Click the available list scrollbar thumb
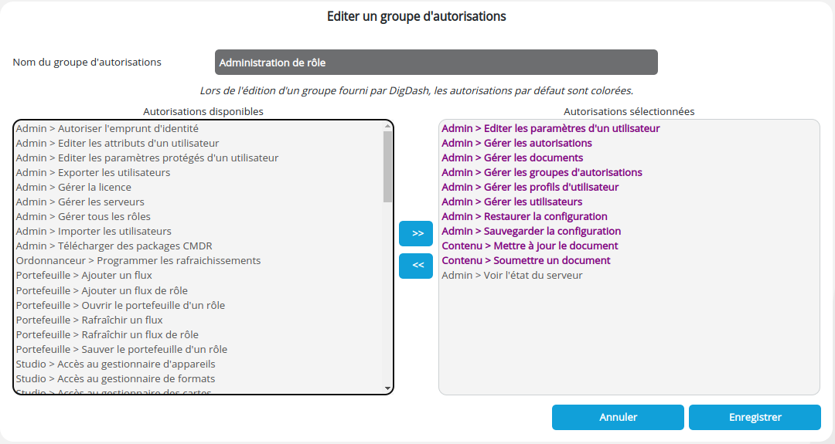This screenshot has height=444, width=835. pos(387,165)
